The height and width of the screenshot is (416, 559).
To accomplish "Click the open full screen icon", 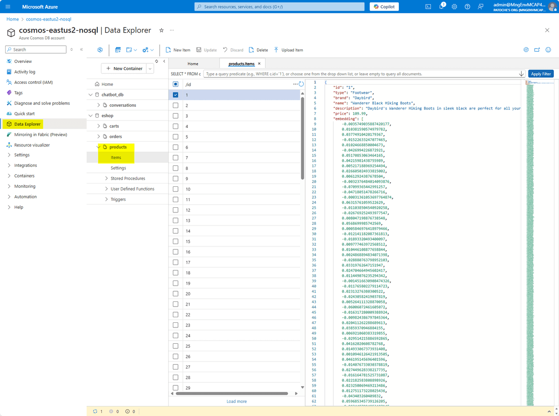I will (537, 50).
